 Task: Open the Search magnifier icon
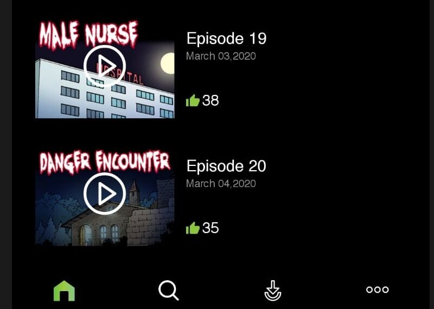click(x=168, y=290)
